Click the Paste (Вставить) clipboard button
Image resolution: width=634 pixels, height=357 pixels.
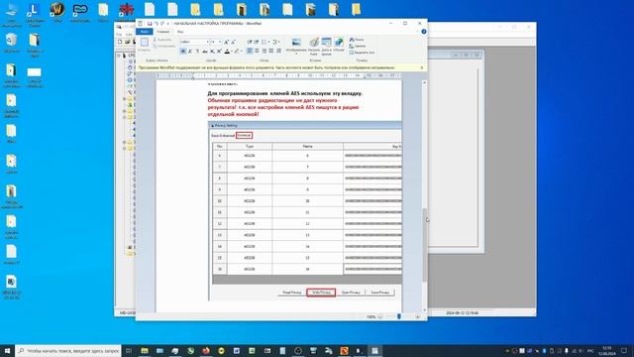[x=145, y=45]
